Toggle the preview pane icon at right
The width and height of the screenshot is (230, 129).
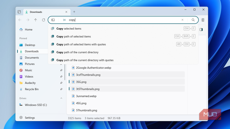(201, 30)
